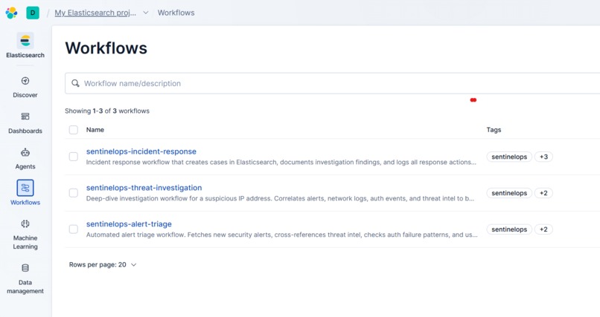Check the sentinelops-alert-triage row checkbox
The width and height of the screenshot is (600, 317).
coord(74,229)
